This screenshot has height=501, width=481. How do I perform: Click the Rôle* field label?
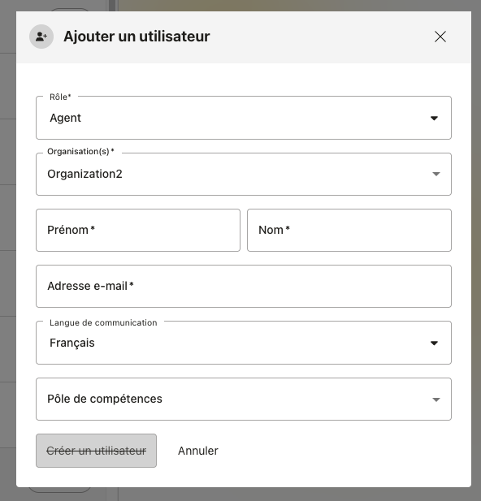[x=60, y=97]
